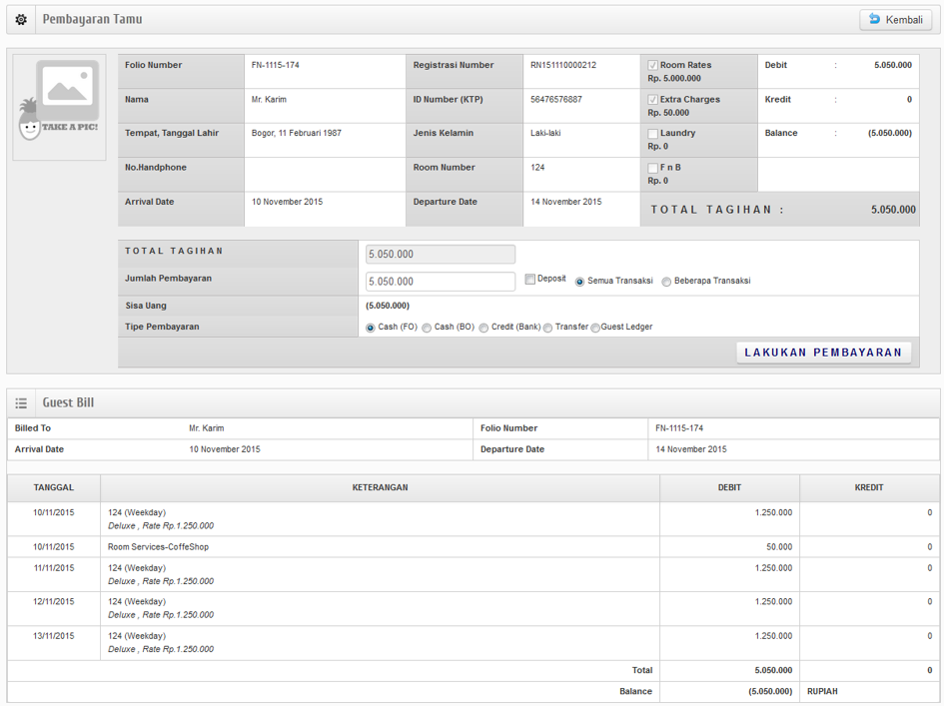Viewport: 944px width, 706px height.
Task: Toggle the Extra Charges checkbox
Action: pos(653,100)
